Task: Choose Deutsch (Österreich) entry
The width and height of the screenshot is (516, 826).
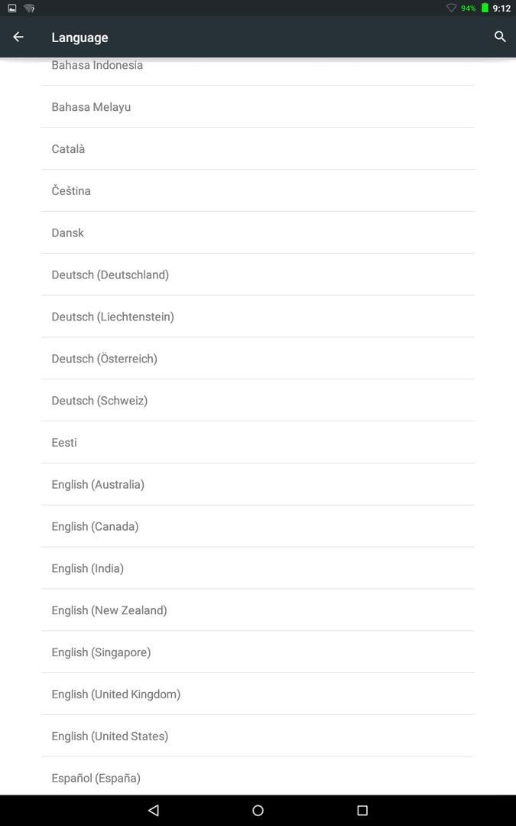Action: tap(258, 359)
